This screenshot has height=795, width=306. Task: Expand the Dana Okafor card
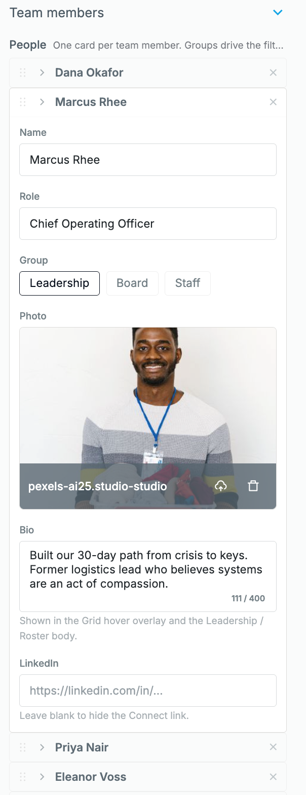[42, 73]
